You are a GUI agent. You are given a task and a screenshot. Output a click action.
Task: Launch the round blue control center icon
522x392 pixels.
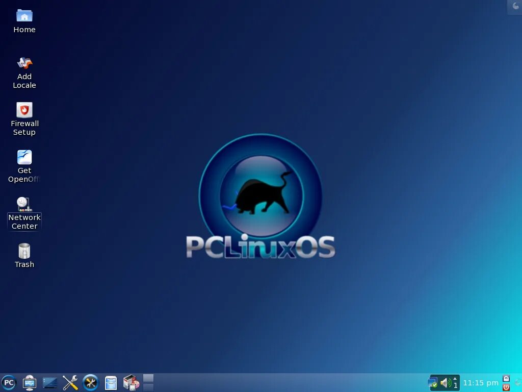(91, 383)
